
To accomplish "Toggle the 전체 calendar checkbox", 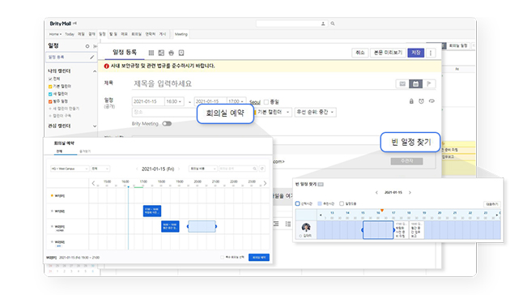I will 50,79.
